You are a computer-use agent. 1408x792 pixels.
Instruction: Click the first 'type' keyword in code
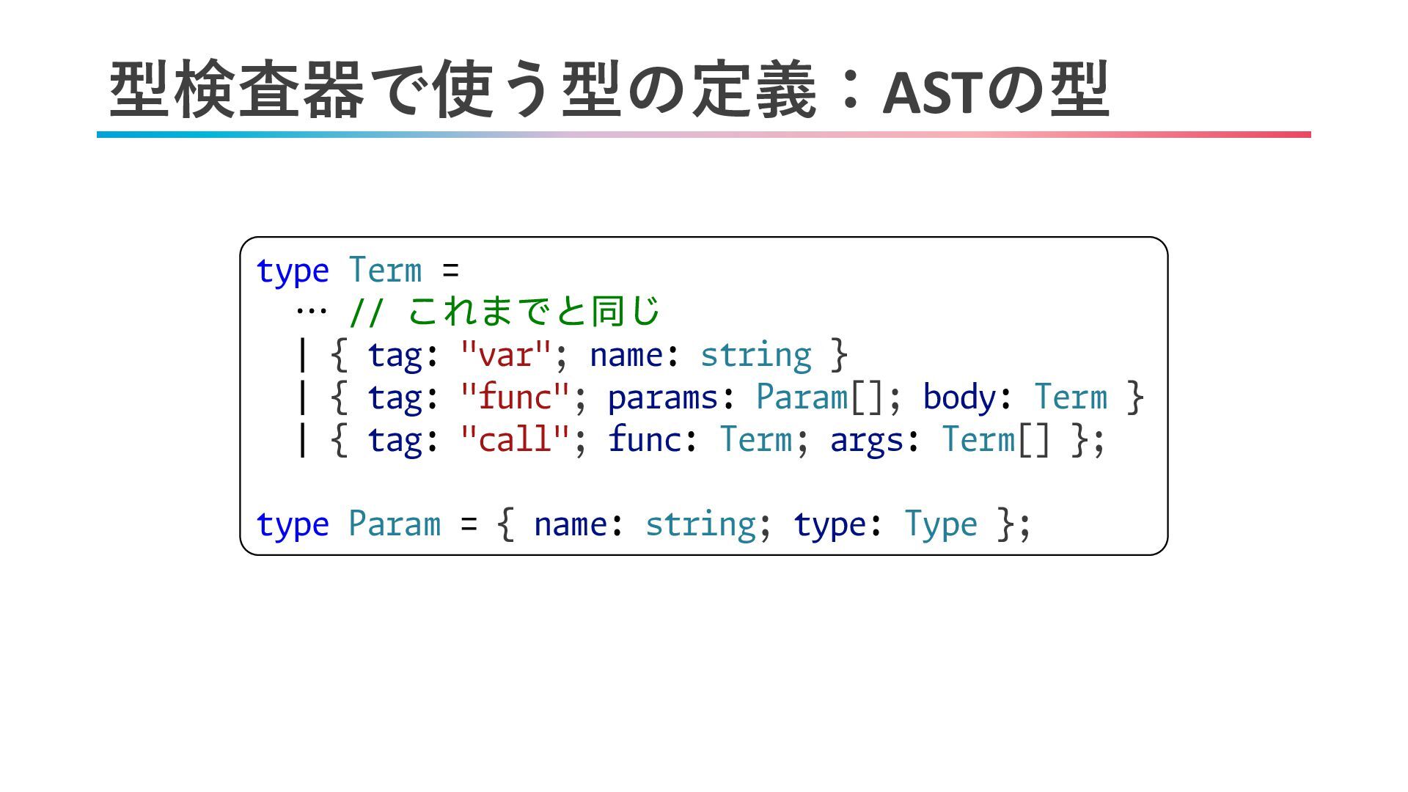292,271
